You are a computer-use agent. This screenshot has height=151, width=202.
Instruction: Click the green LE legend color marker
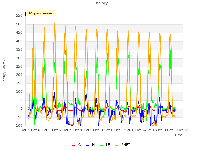[102, 145]
